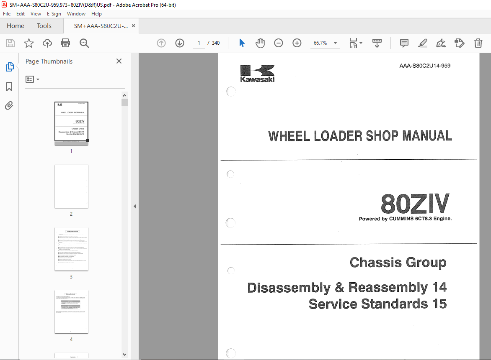Select blank page 2 thumbnail
Viewport: 491px width, 360px height.
71,186
